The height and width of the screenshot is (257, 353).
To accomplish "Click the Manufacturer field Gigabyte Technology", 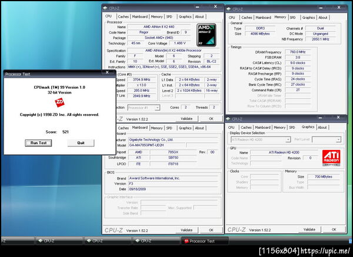I will pos(173,140).
